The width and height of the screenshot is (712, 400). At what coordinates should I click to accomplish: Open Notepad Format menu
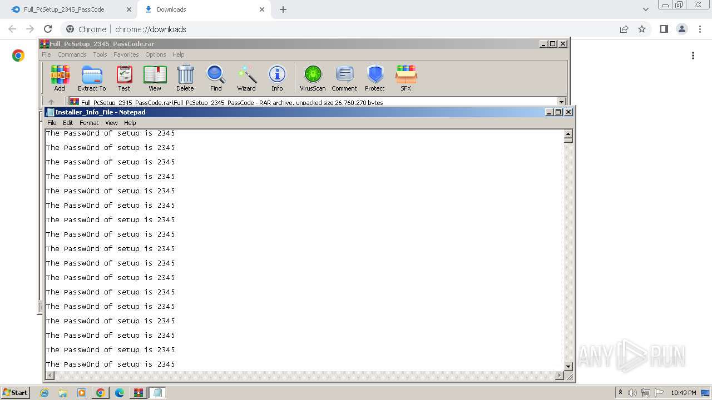pos(89,123)
